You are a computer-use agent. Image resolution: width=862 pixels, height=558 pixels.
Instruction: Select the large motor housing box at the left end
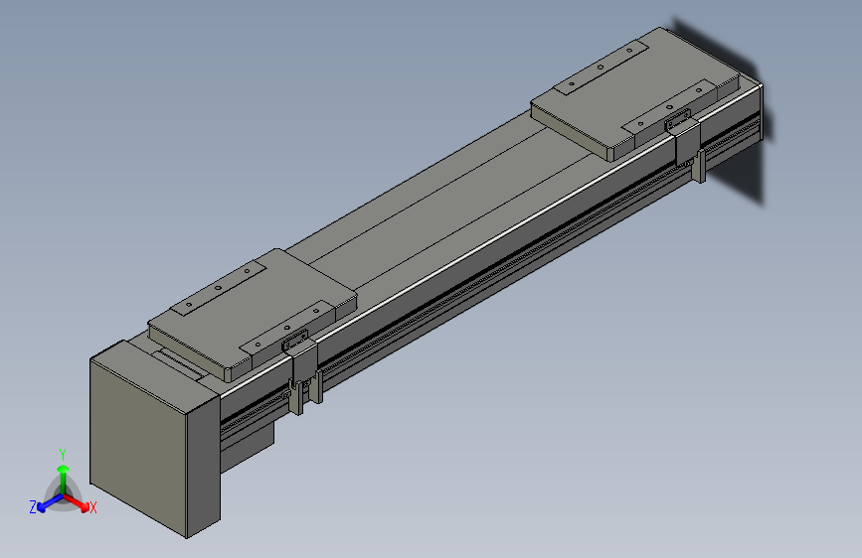pyautogui.click(x=155, y=440)
